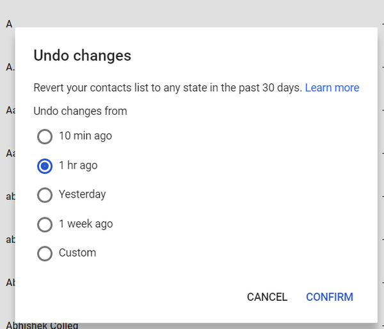This screenshot has height=329, width=384.
Task: Click the "1 week ago" label text
Action: click(86, 224)
